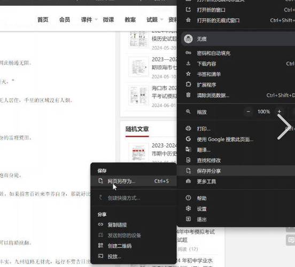Click the puzzle icon beside 扩展程序
The image size is (295, 267).
[188, 84]
